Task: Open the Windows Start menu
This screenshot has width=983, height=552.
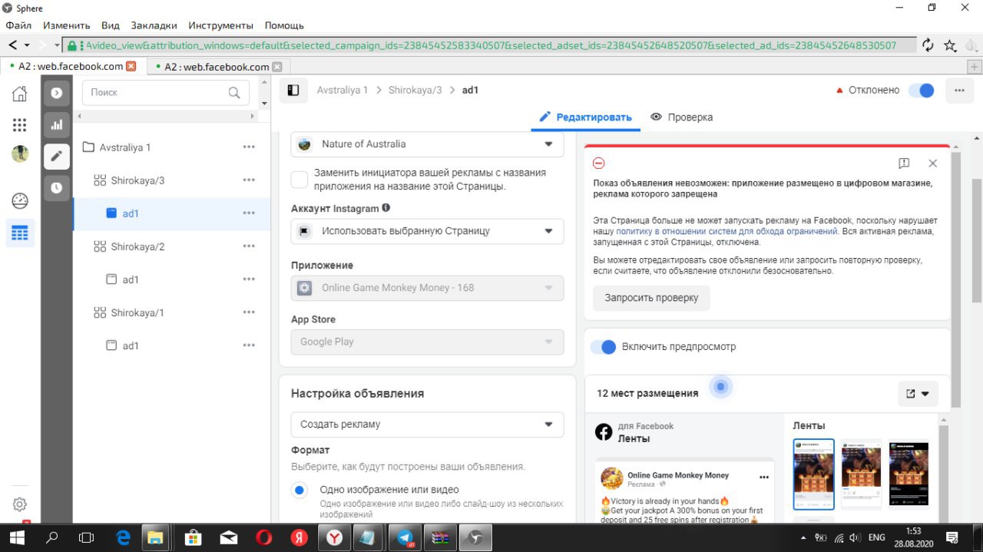Action: [x=17, y=537]
